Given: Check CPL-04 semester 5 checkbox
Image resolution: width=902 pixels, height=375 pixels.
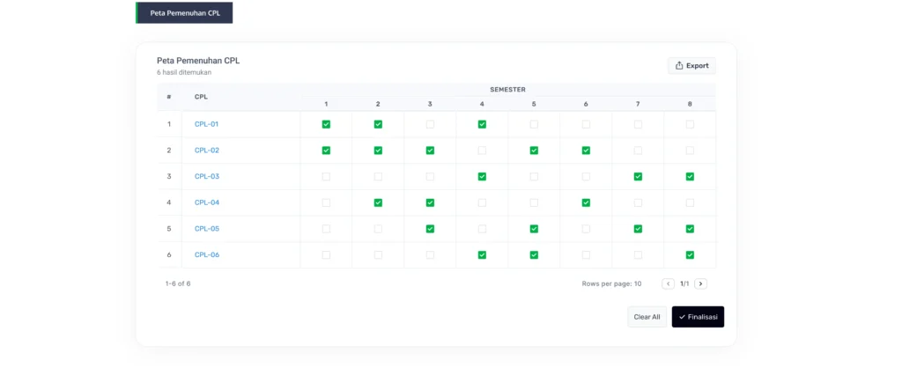Looking at the screenshot, I should pyautogui.click(x=534, y=202).
